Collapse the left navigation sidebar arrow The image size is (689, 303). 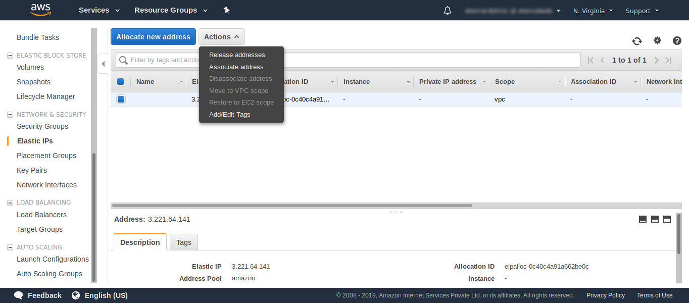coord(103,64)
